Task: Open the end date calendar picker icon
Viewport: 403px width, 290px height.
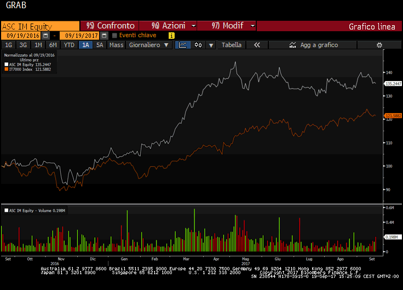Action: [104, 36]
